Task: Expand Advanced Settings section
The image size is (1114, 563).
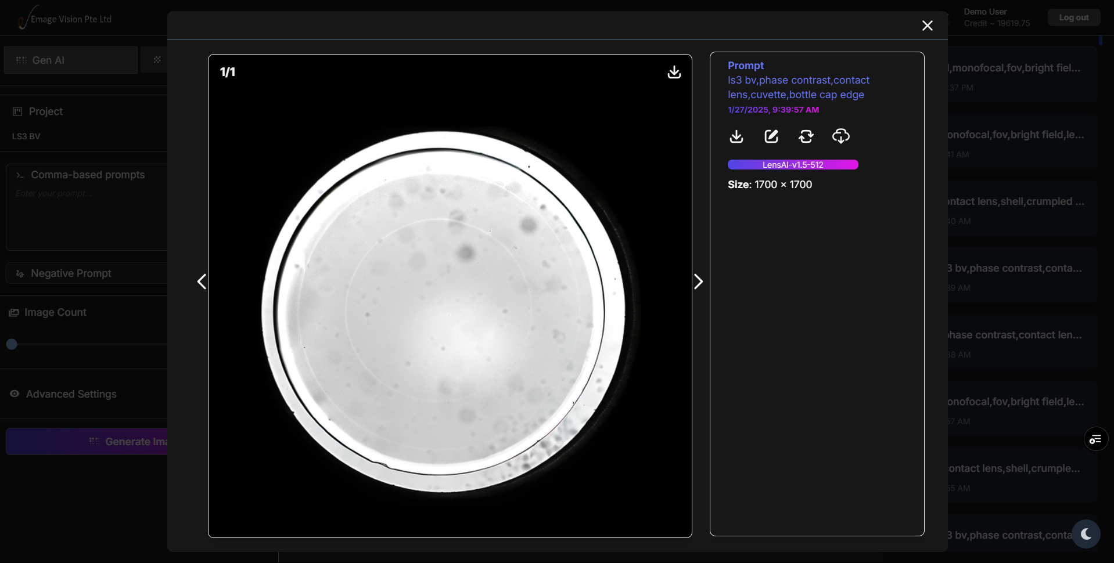Action: (71, 394)
